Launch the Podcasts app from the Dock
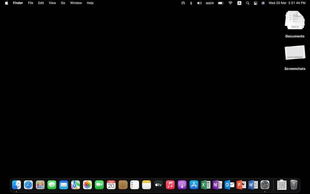 click(182, 185)
